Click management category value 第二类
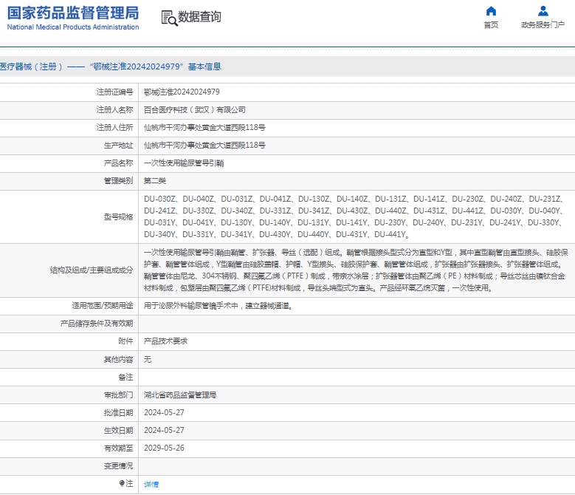 pos(155,180)
